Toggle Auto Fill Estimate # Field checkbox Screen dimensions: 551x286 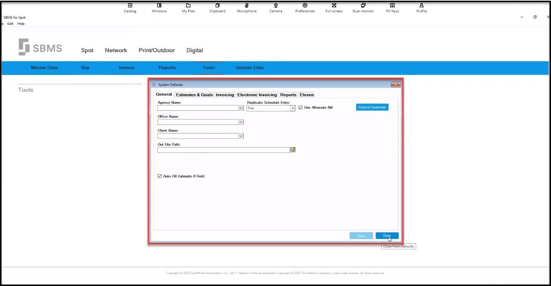[x=160, y=176]
